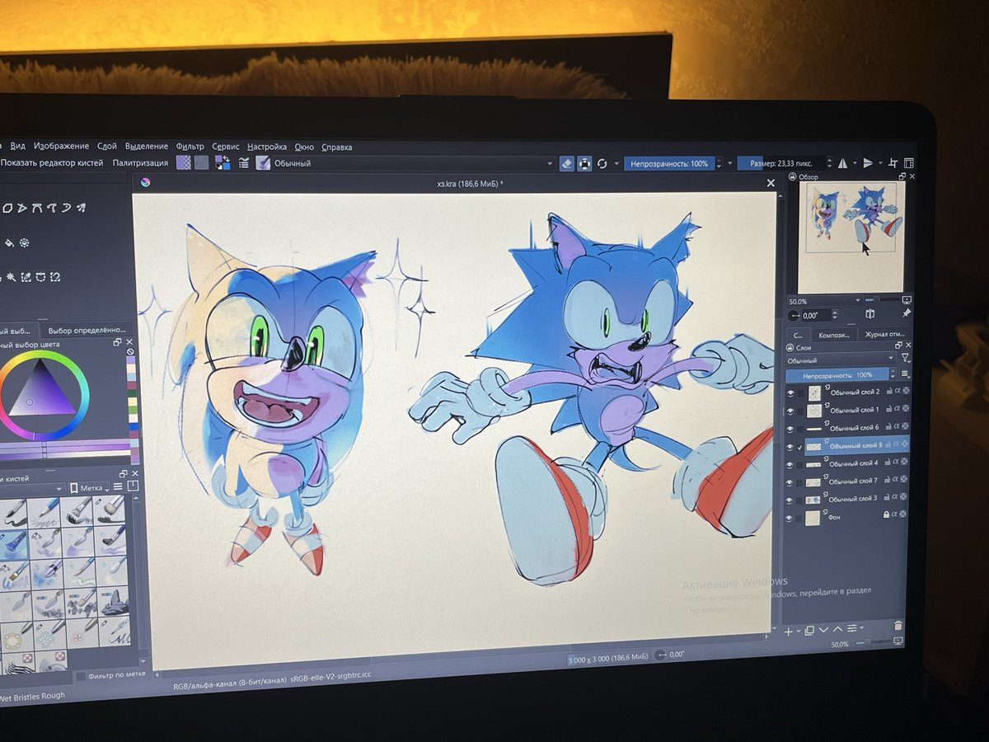Screen dimensions: 989x742
Task: Open the Сервис menu
Action: tap(226, 147)
